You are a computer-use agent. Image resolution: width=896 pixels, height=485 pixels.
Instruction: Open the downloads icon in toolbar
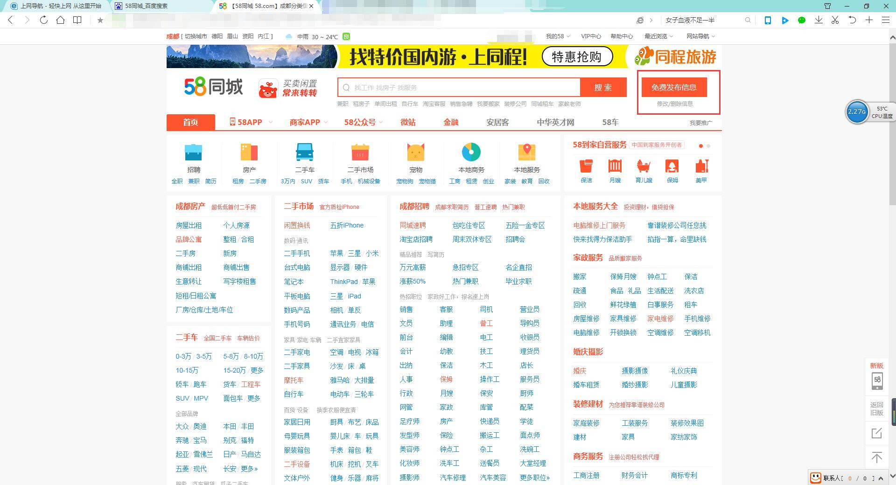click(x=819, y=20)
